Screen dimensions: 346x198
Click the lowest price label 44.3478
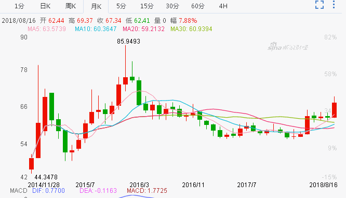click(46, 177)
